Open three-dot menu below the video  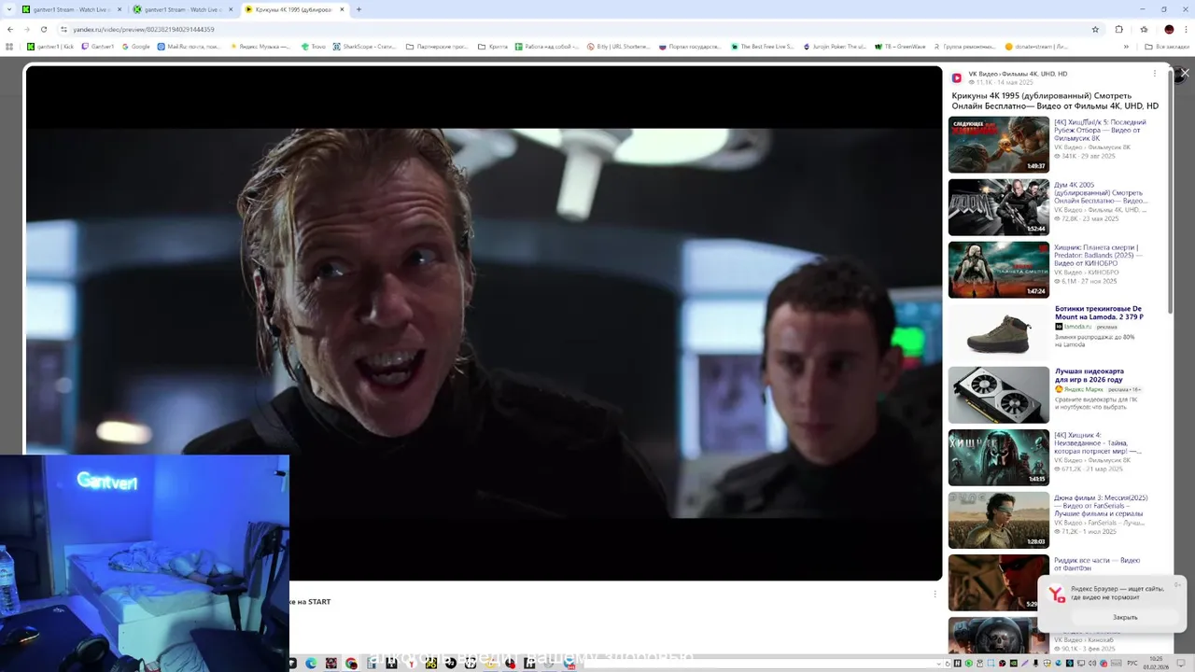(x=935, y=594)
